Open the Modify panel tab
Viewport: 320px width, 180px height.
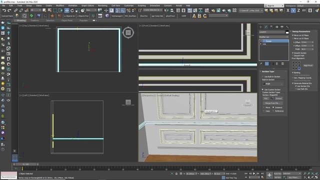tap(266, 26)
